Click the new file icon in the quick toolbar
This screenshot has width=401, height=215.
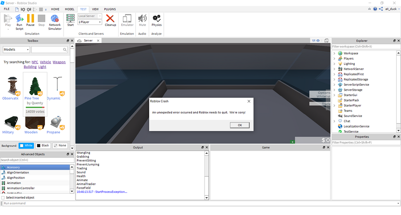pos(17,9)
